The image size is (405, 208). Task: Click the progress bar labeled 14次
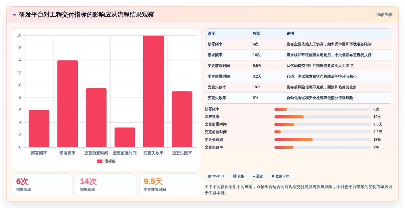coord(323,117)
